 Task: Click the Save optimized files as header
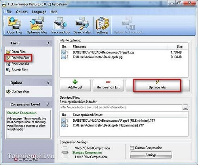click(128, 115)
